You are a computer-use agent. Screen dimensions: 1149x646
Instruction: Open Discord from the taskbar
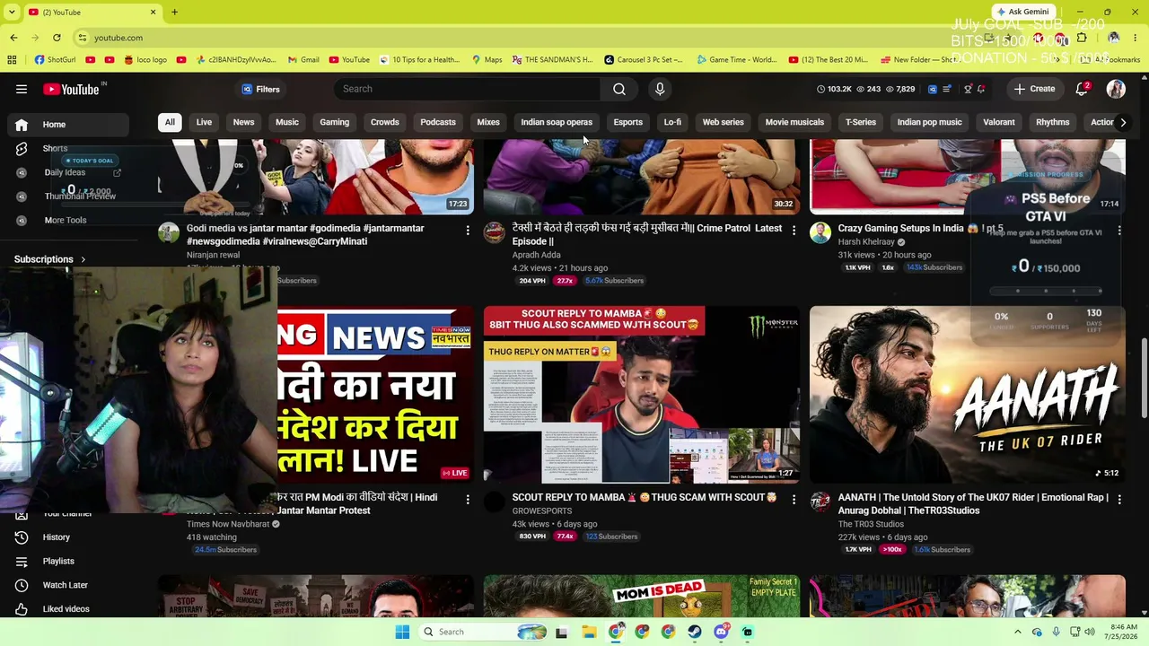(x=721, y=632)
